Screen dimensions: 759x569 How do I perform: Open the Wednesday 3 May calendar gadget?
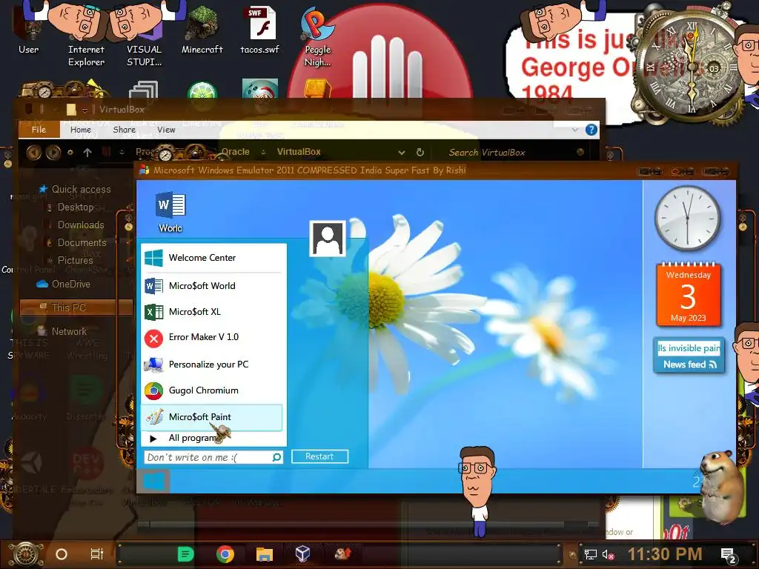689,294
